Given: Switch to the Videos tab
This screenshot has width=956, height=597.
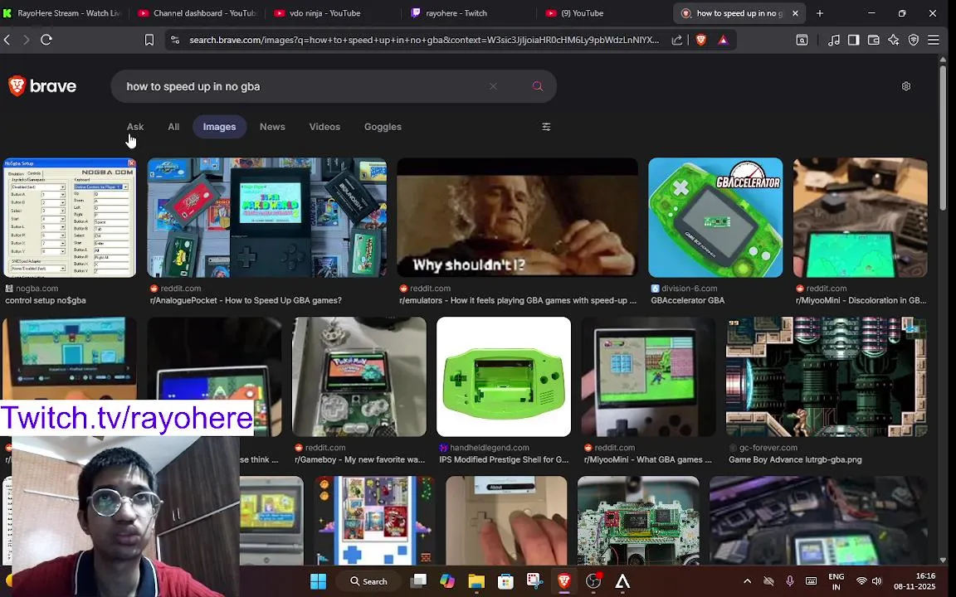Looking at the screenshot, I should point(324,127).
